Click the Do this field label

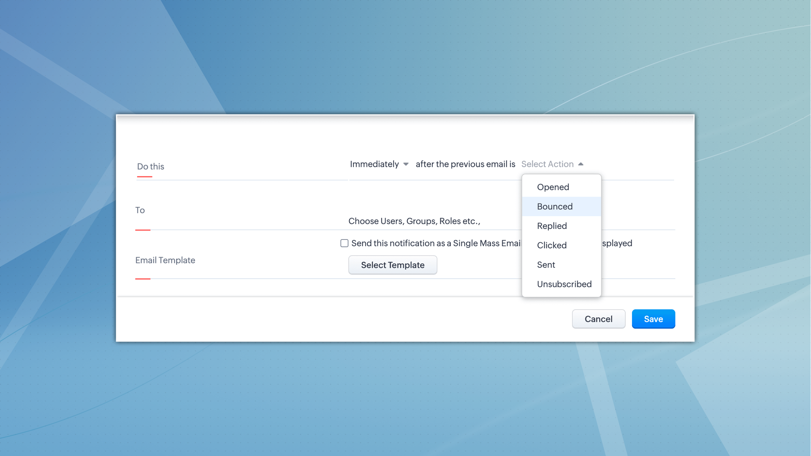(150, 166)
